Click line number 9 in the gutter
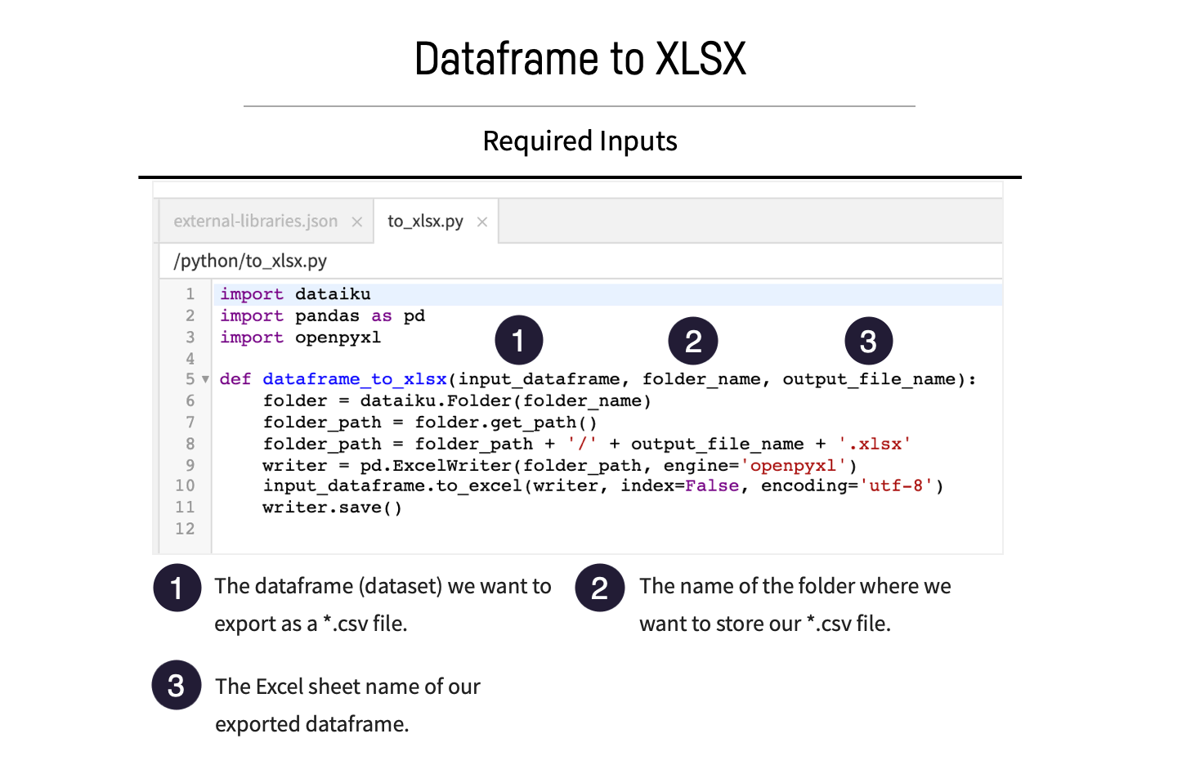The image size is (1182, 783). click(190, 466)
